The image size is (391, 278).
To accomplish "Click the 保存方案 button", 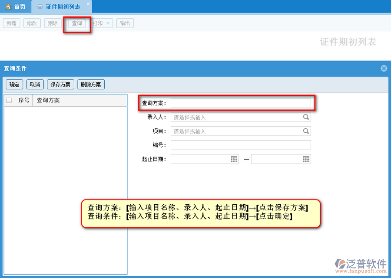I will pos(60,85).
